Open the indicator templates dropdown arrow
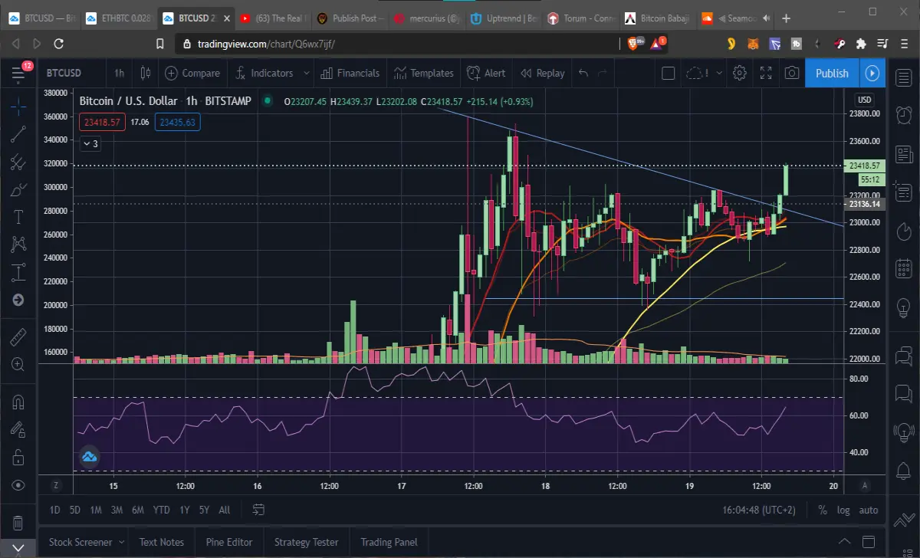920x558 pixels. (x=307, y=74)
